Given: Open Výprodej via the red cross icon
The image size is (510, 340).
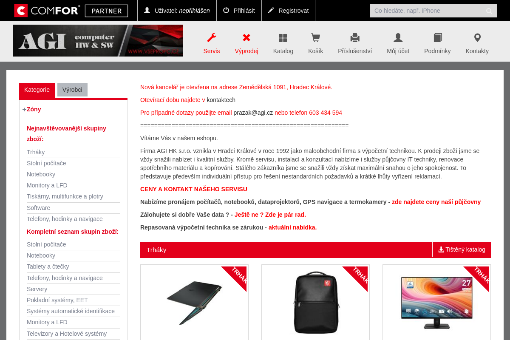Looking at the screenshot, I should coord(246,38).
